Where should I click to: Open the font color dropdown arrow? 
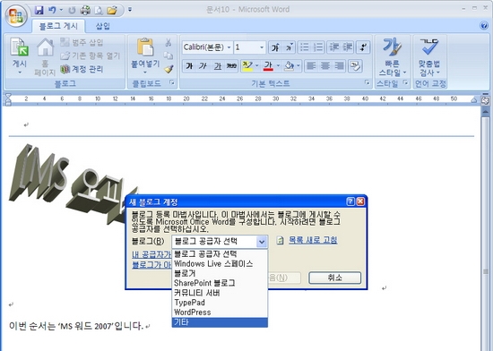click(278, 66)
